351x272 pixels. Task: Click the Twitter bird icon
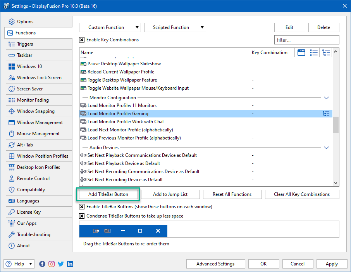(x=61, y=264)
